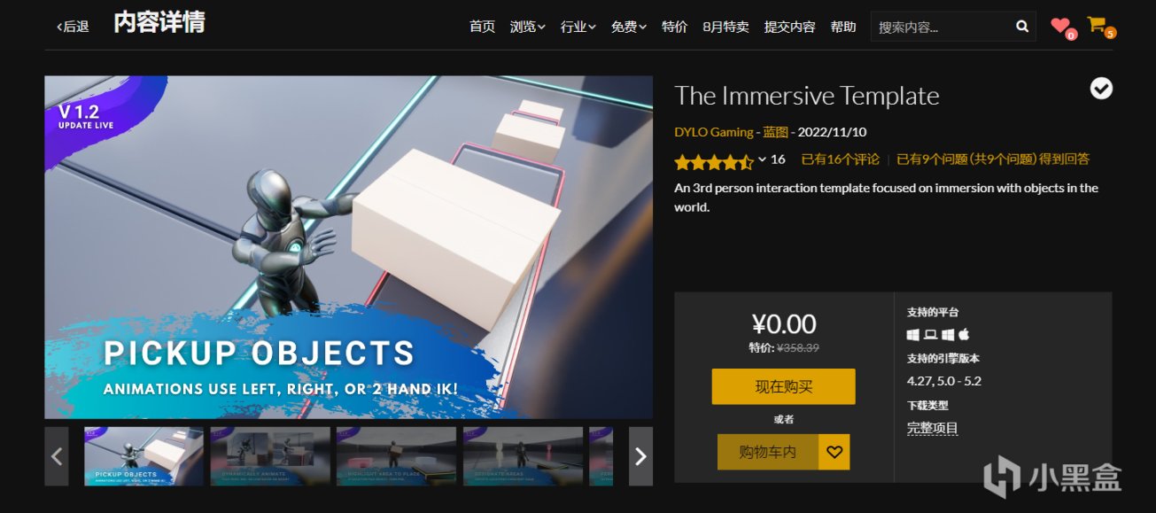View the 已有16个评论 reviews link
Viewport: 1156px width, 513px height.
click(840, 159)
